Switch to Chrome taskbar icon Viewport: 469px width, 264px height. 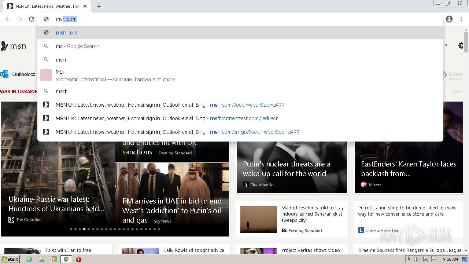pos(66,259)
